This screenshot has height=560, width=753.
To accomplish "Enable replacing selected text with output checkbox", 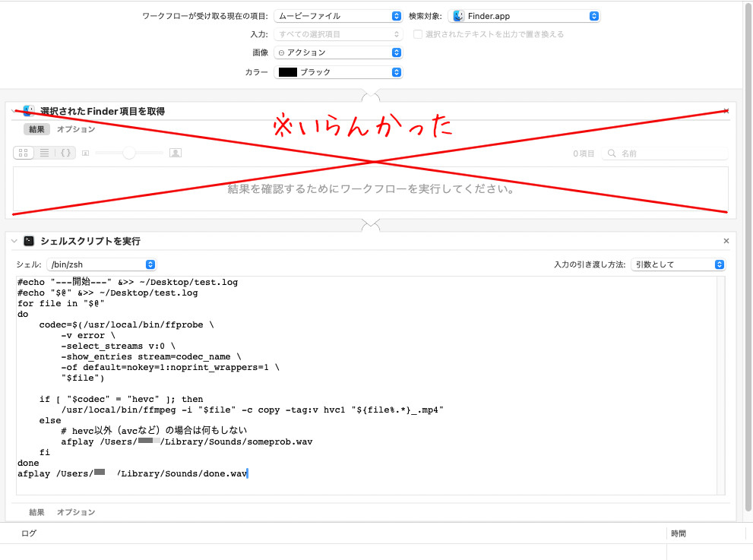I will point(418,34).
